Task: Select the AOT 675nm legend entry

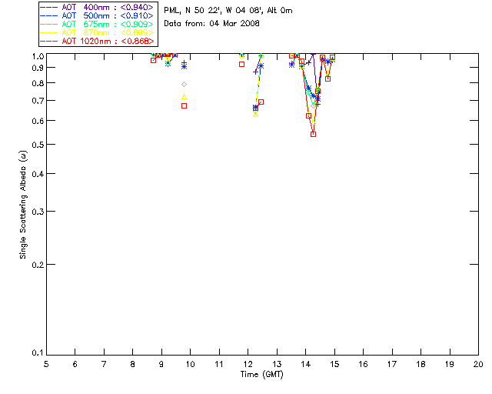Action: click(97, 24)
